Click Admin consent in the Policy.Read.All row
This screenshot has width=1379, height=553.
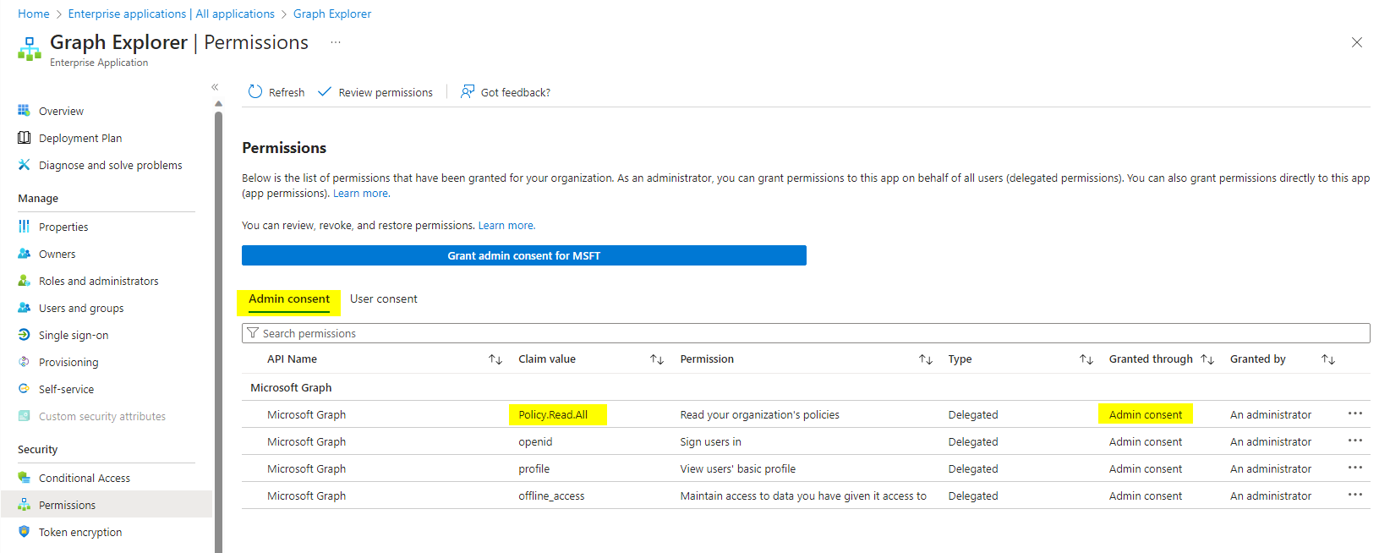click(x=1146, y=414)
